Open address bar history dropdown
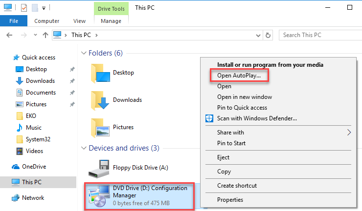 click(258, 36)
